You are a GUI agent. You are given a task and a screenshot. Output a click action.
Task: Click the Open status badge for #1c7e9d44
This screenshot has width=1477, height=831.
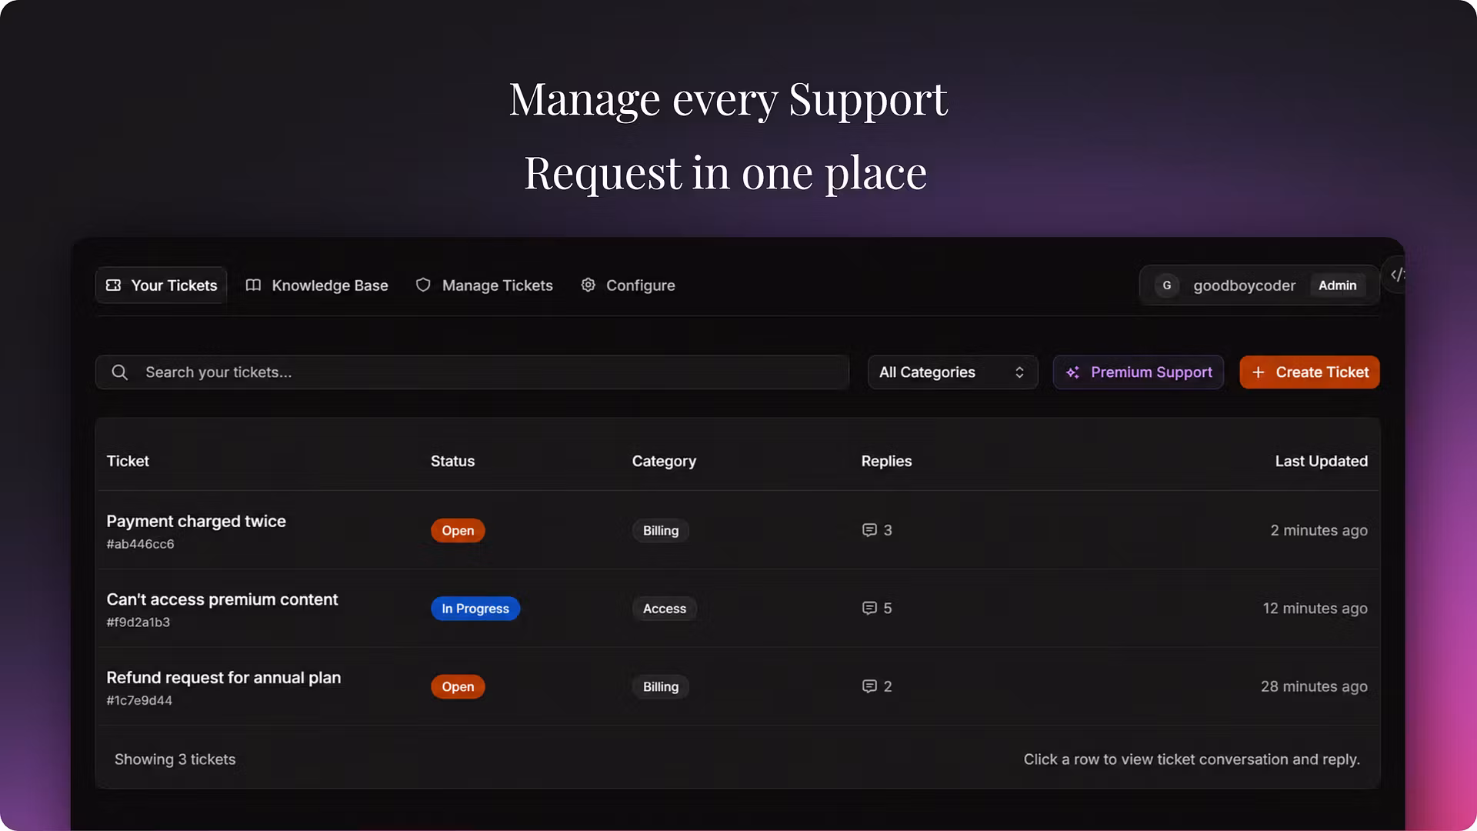point(458,686)
